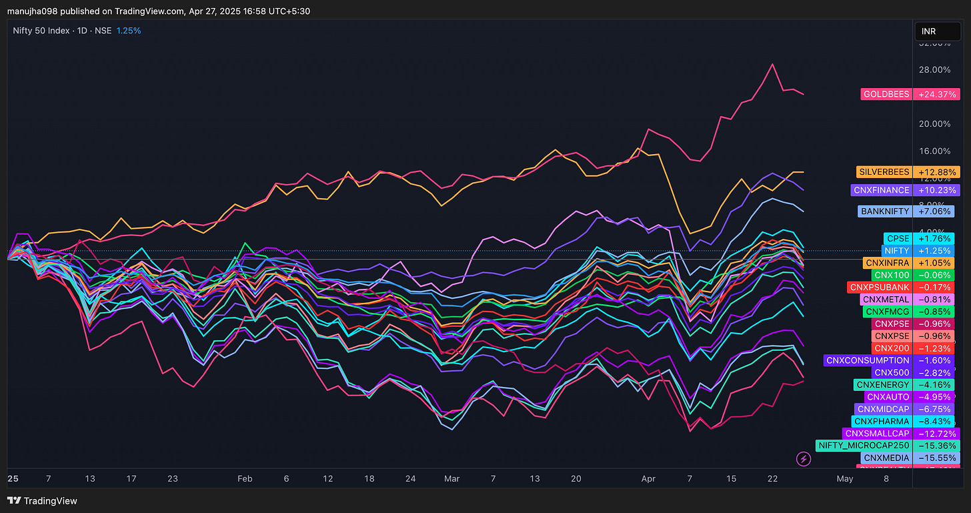Select the CNXENERGY series label
Viewport: 971px width, 513px height.
click(884, 385)
